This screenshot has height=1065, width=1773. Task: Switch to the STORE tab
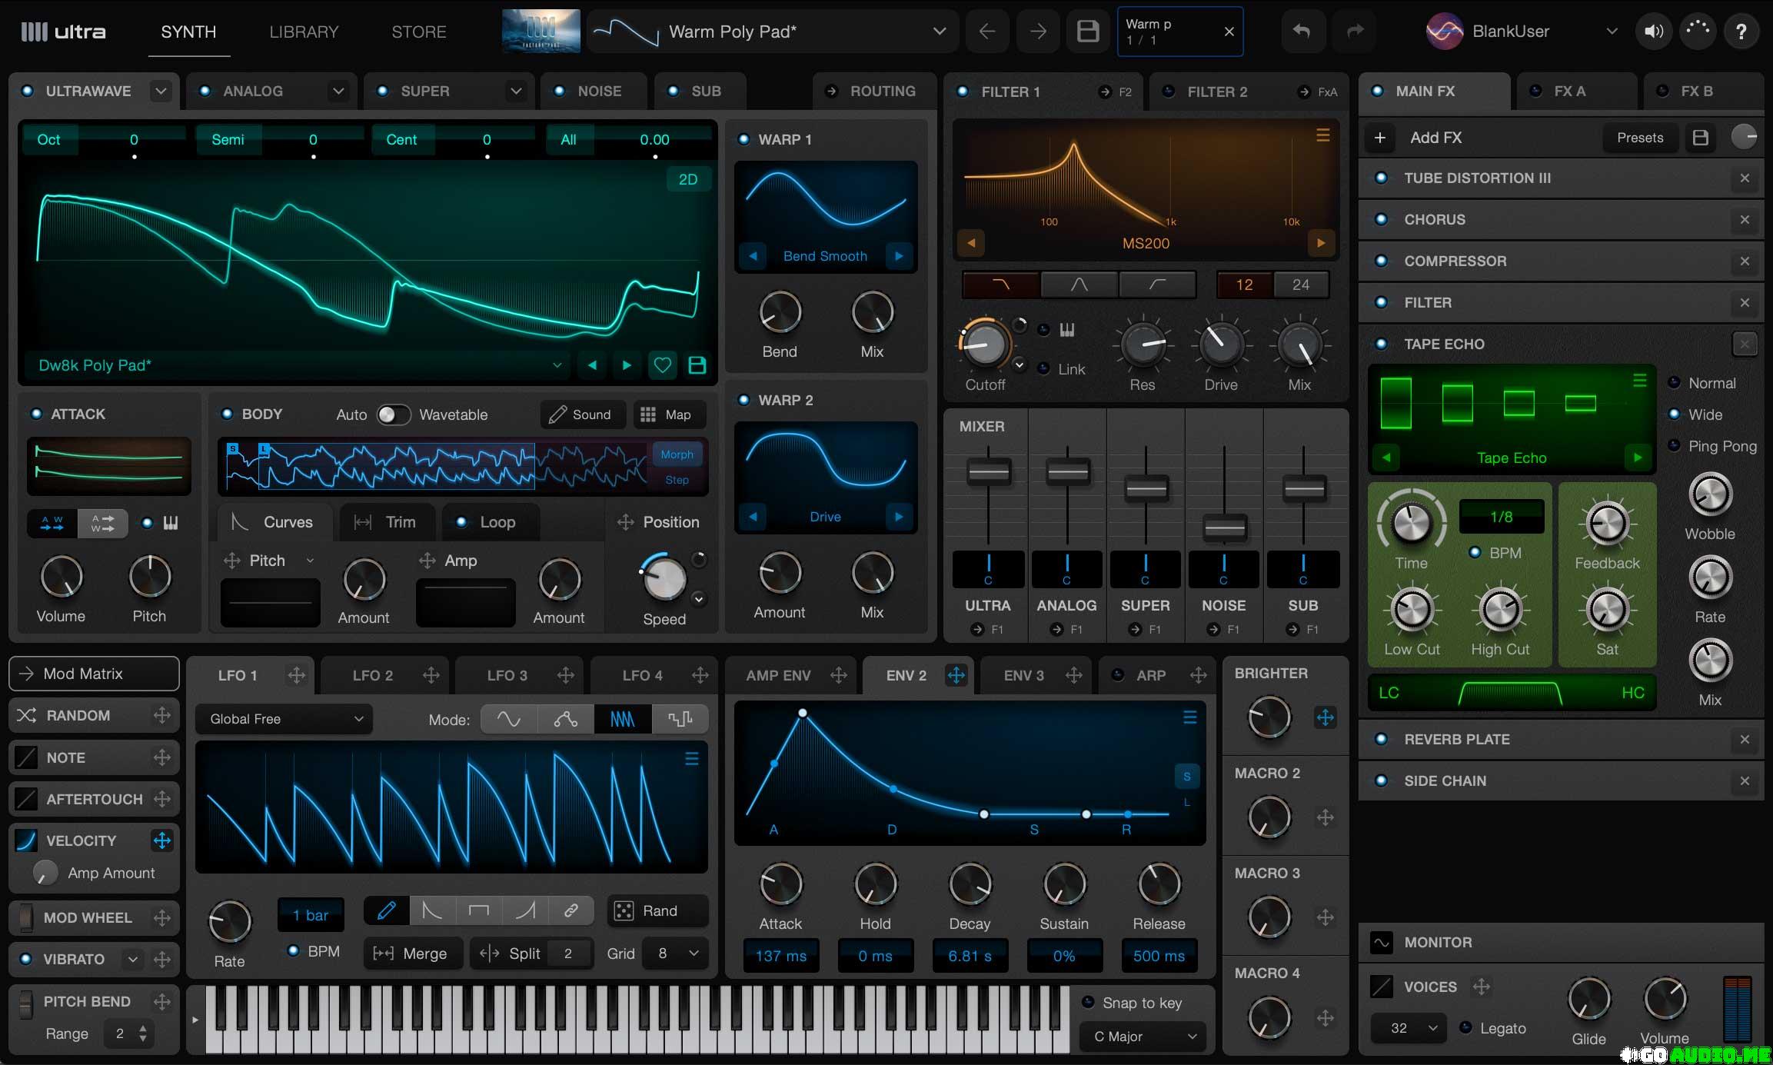(419, 32)
